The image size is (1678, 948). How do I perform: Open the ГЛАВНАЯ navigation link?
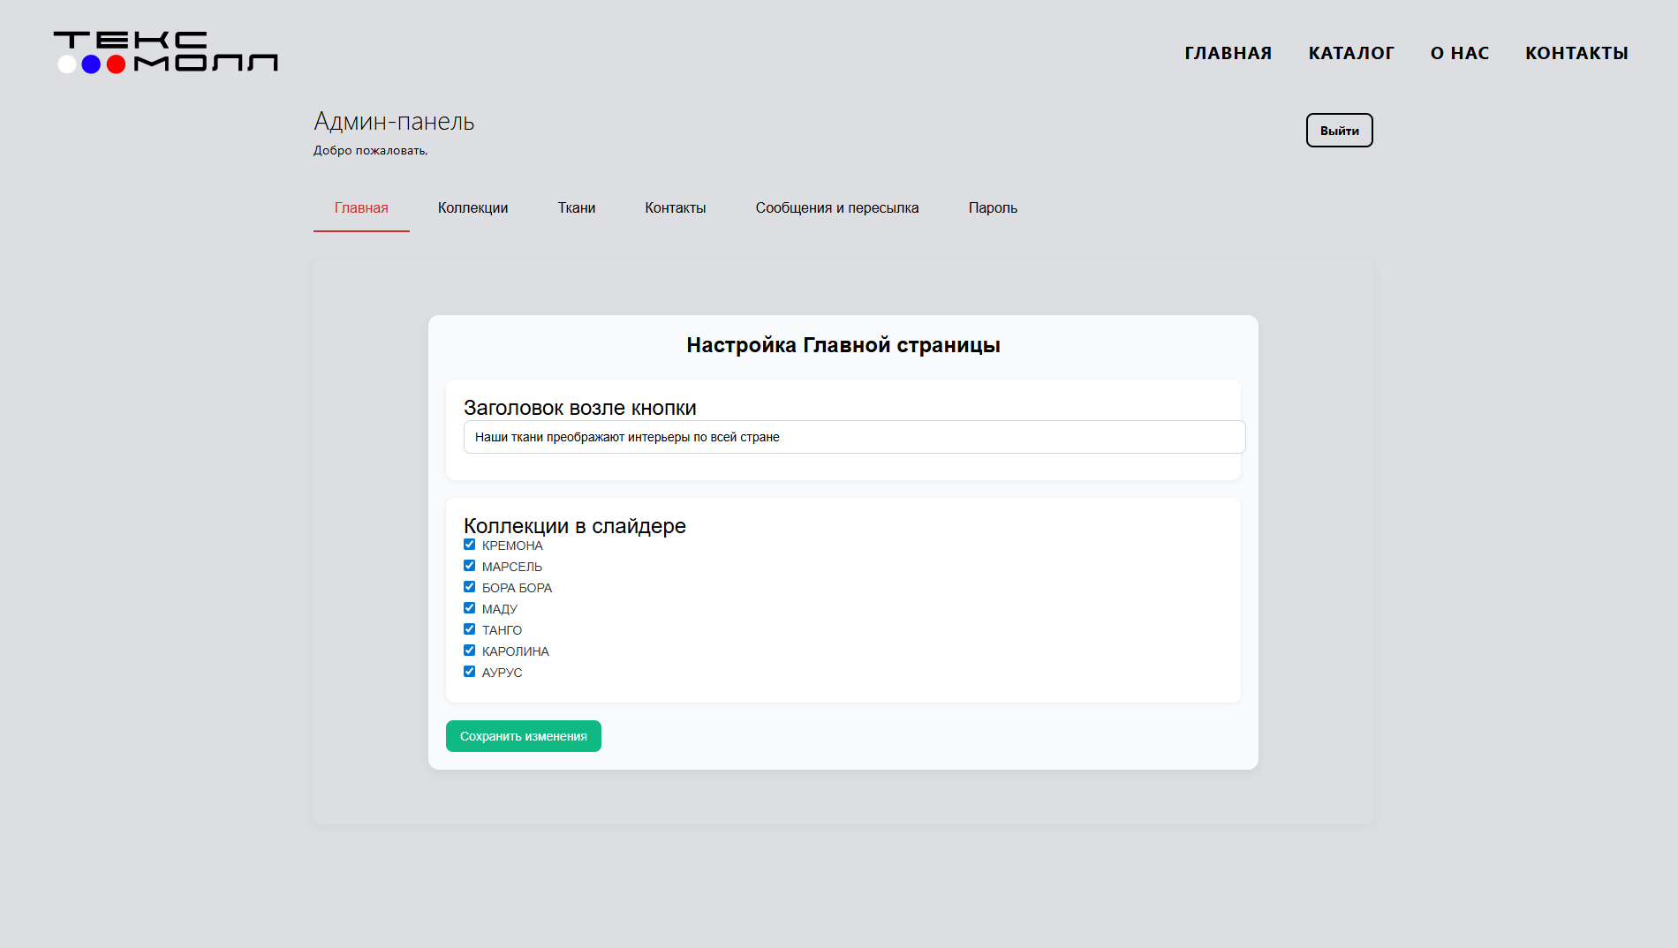click(1228, 53)
